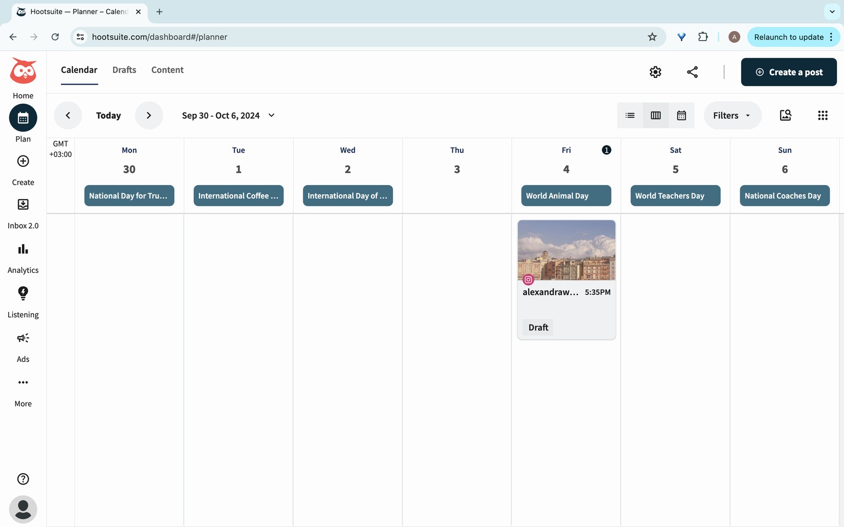Click the Friday post count badge
Image resolution: width=844 pixels, height=527 pixels.
point(606,150)
